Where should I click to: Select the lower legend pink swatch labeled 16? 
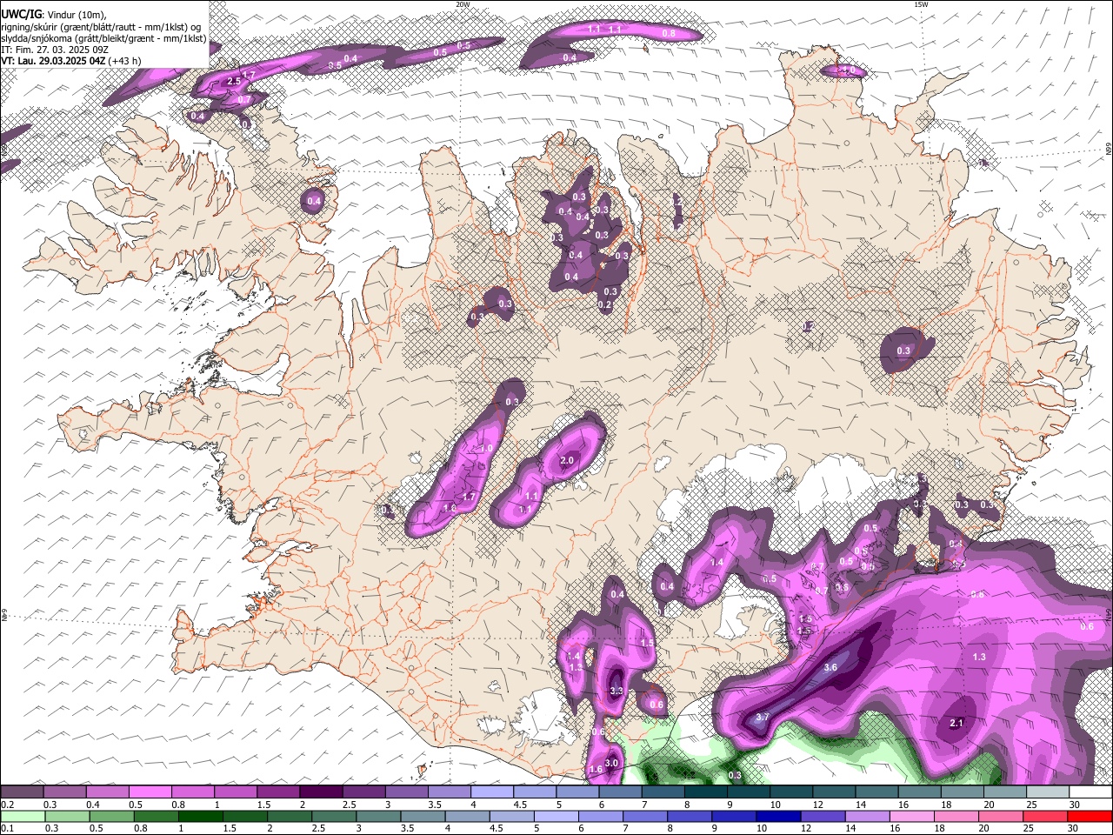pos(913,816)
